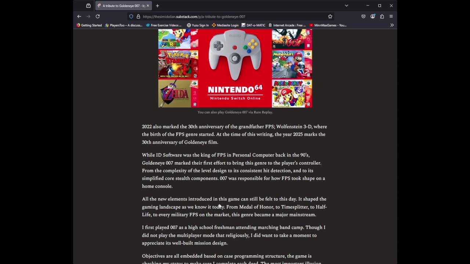Screen dimensions: 470x264
Task: Open the MinnMaxGames YouTube bookmark
Action: [328, 25]
